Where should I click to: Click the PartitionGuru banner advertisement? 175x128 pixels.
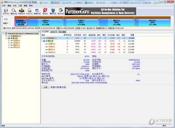(x=101, y=11)
